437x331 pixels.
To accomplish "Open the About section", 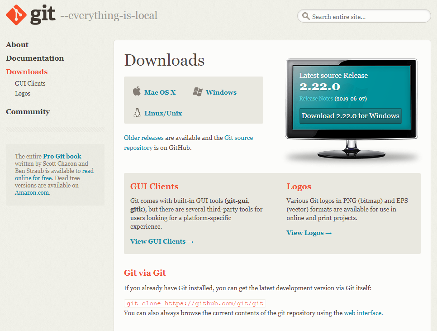I will click(x=17, y=45).
